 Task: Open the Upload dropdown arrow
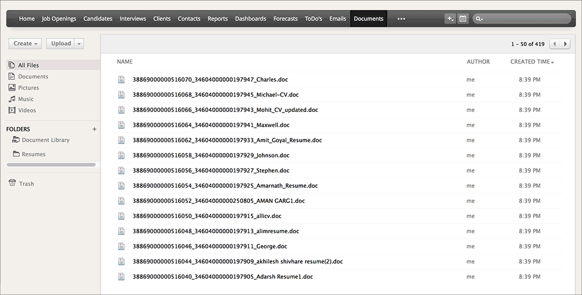[x=79, y=44]
